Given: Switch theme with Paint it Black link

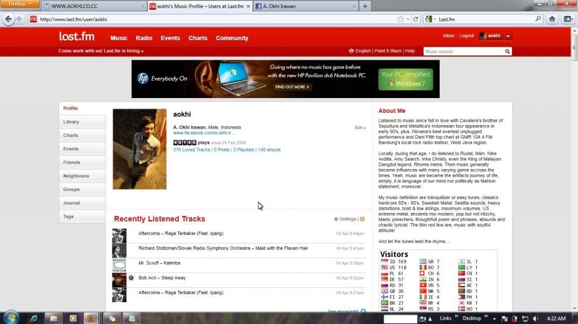Looking at the screenshot, I should tap(388, 51).
